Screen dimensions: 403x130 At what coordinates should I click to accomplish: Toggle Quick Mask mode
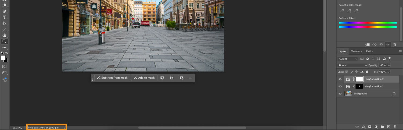tap(5, 66)
